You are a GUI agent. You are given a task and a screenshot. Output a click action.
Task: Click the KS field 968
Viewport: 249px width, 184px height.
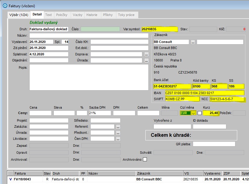click(219, 86)
